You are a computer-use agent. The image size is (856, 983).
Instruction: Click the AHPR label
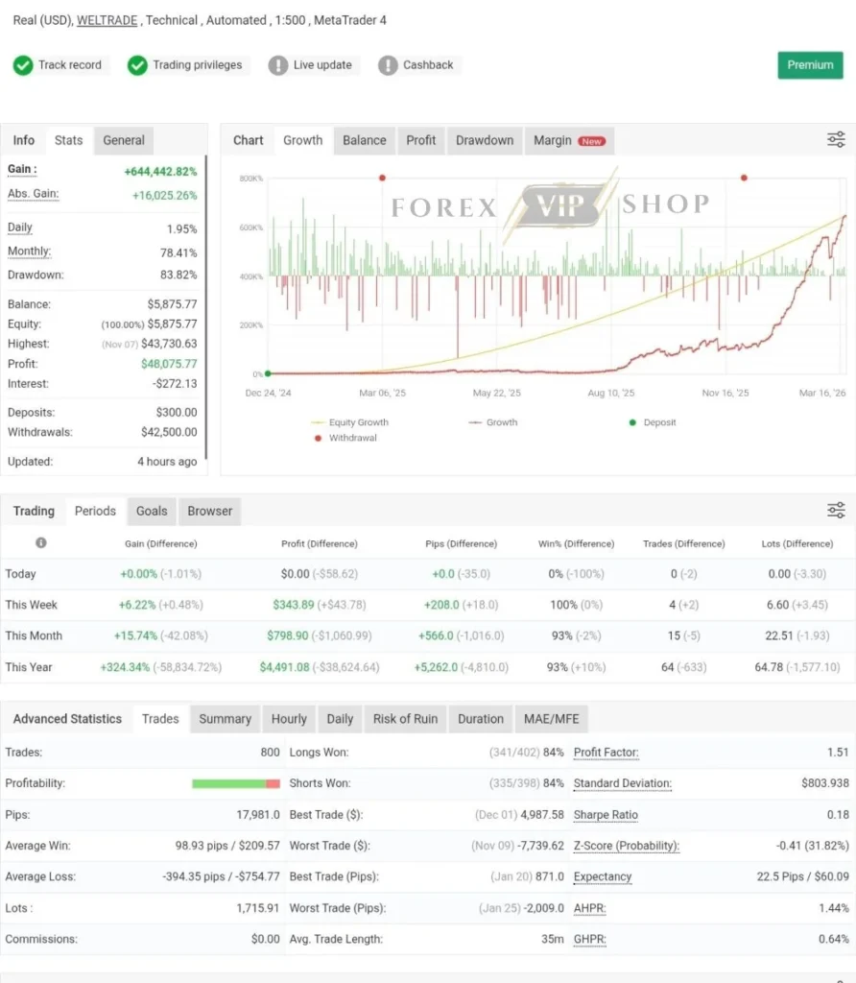589,908
